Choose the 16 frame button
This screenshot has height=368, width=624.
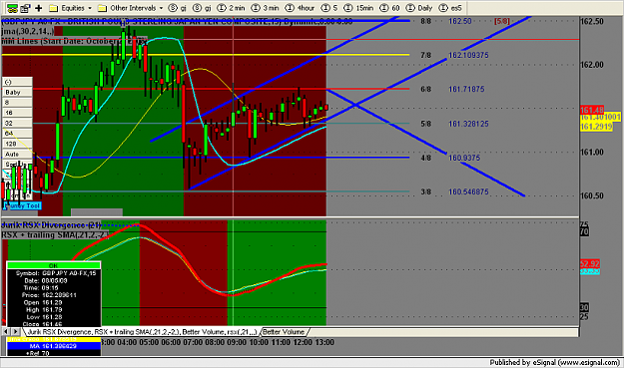(17, 113)
